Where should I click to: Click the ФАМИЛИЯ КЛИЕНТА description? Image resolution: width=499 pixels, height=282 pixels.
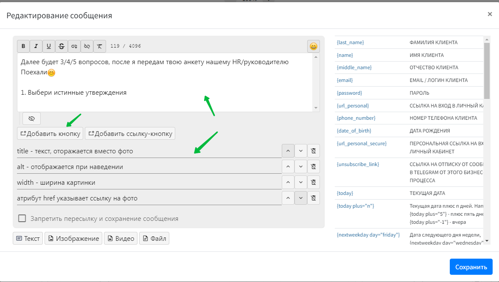point(434,42)
